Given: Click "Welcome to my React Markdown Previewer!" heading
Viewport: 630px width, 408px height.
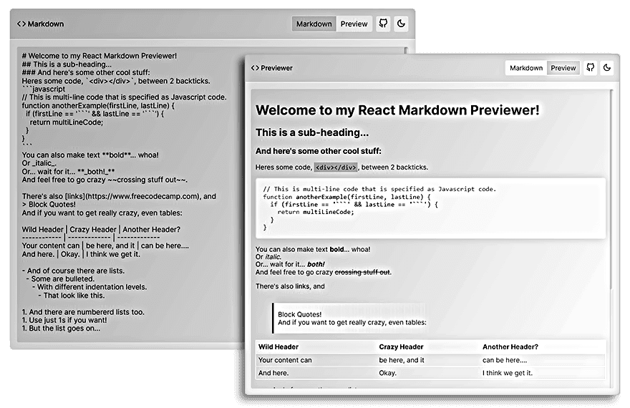Looking at the screenshot, I should [x=397, y=110].
